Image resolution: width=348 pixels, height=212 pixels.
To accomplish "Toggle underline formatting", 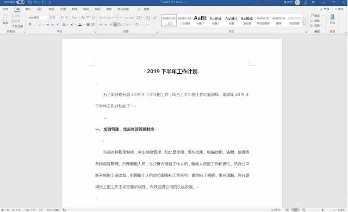I will 40,24.
